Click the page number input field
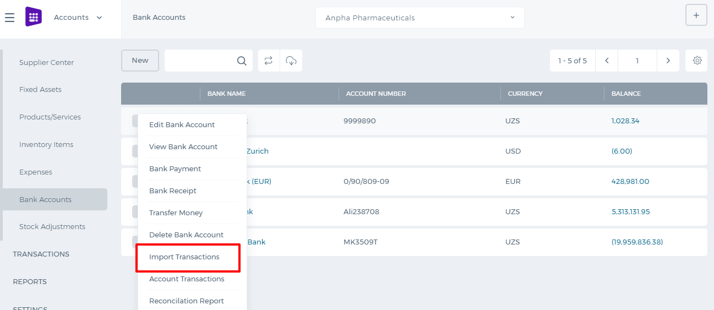 [x=637, y=61]
